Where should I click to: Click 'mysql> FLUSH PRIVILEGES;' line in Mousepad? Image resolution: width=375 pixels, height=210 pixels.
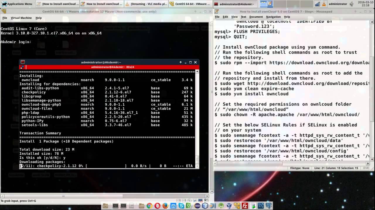tap(247, 32)
